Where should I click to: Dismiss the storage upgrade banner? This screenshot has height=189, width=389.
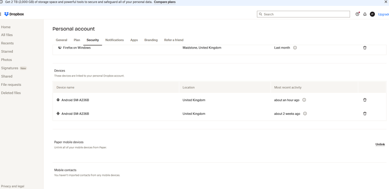pos(386,2)
